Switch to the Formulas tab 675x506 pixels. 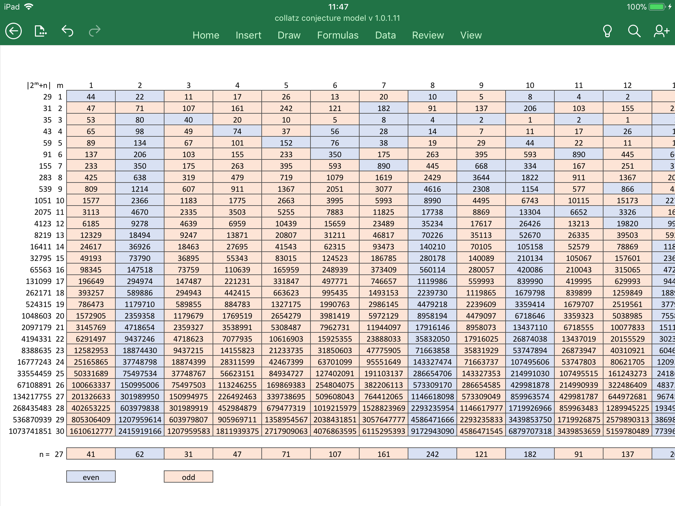(x=337, y=35)
